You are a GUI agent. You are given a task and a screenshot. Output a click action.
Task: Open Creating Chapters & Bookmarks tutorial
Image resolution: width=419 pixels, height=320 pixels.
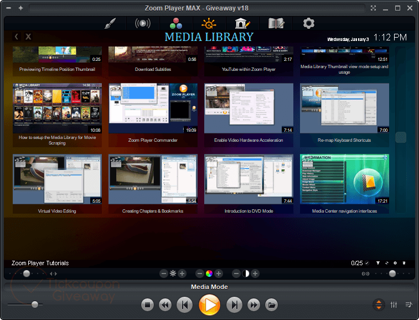[x=153, y=184]
